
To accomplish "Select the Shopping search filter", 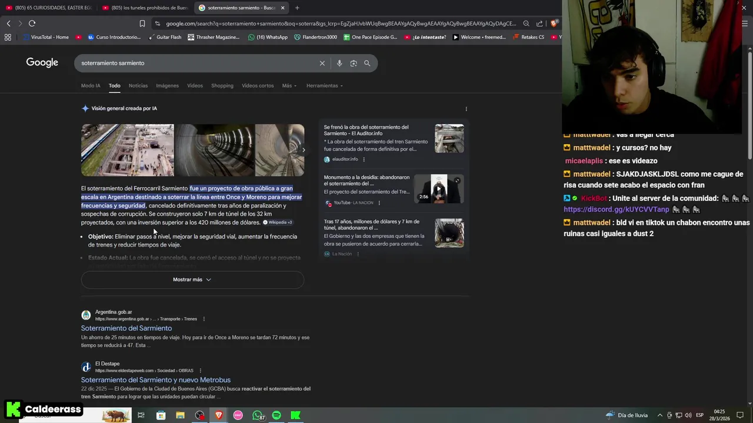I will [x=222, y=86].
